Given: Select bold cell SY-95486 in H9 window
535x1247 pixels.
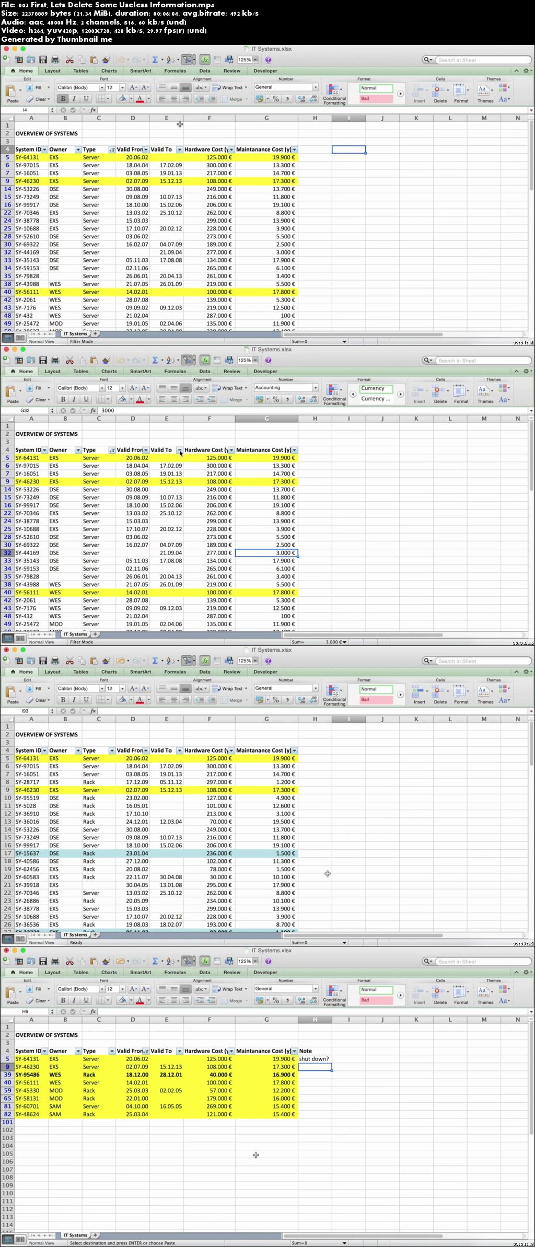Looking at the screenshot, I should (x=31, y=1075).
